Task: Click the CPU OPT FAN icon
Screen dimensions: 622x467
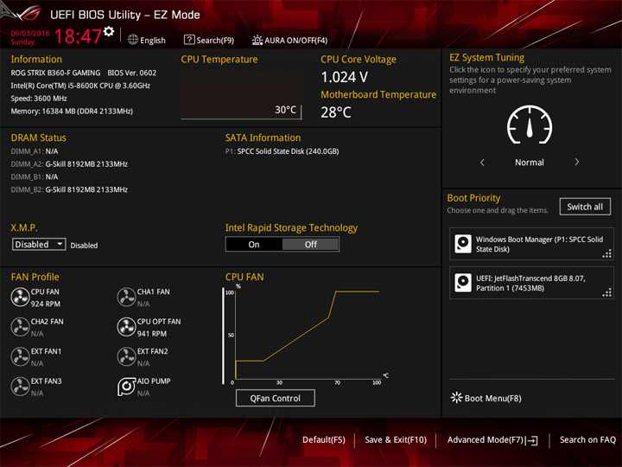Action: point(126,327)
